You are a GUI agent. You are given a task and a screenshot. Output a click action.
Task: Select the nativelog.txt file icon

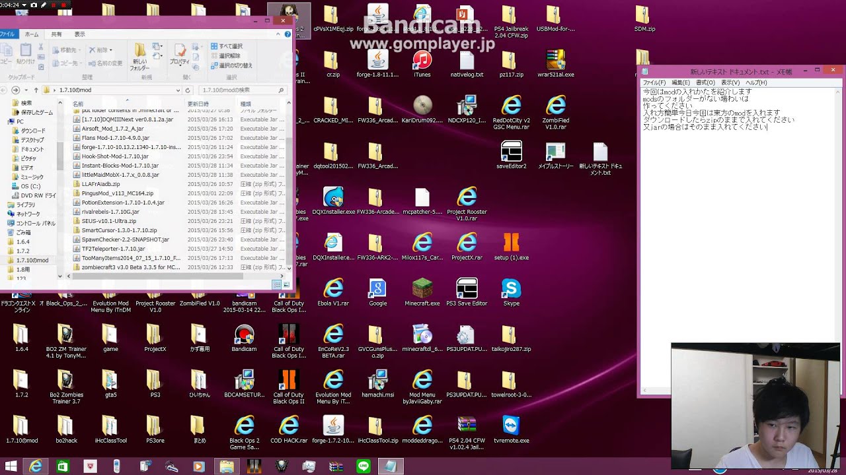[x=467, y=64]
